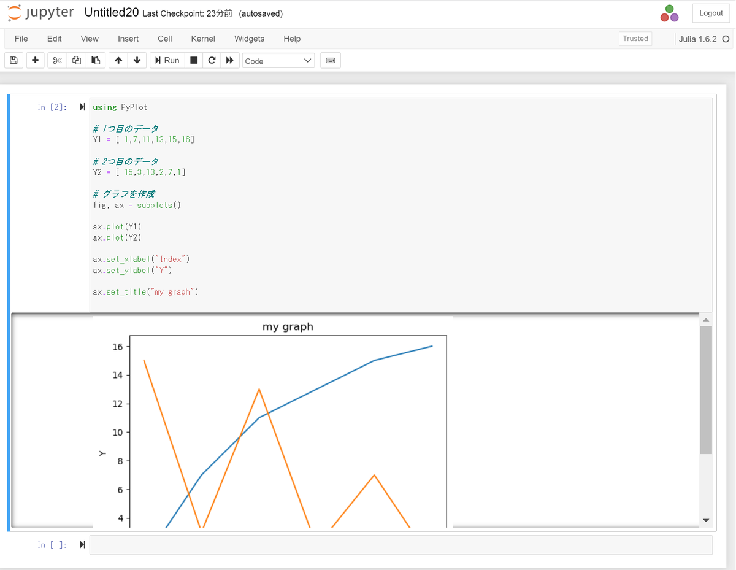Run the empty cell via its run icon

82,545
